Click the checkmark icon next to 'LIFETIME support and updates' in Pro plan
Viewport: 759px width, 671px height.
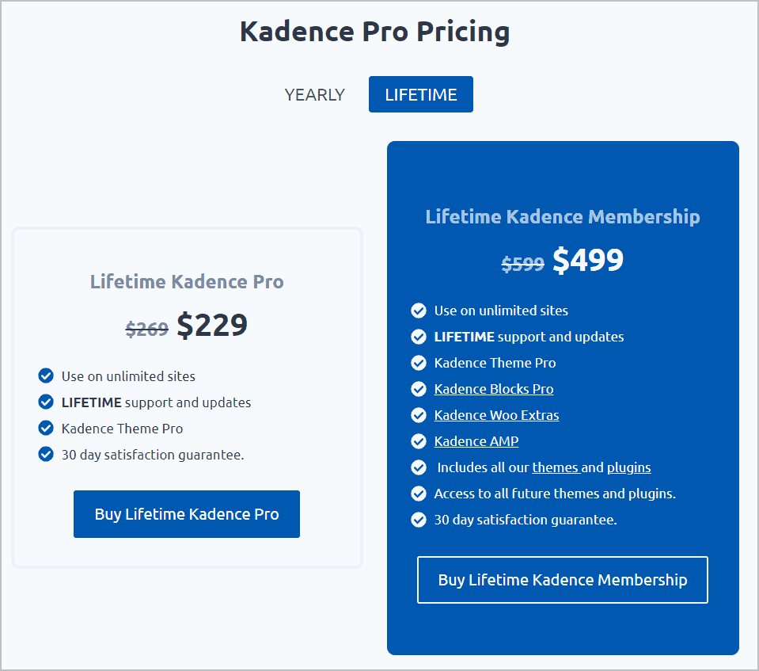coord(46,402)
